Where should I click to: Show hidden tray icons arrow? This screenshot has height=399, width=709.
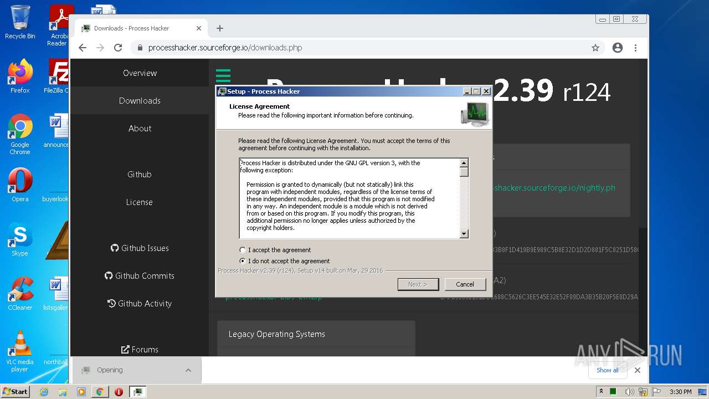pos(601,391)
